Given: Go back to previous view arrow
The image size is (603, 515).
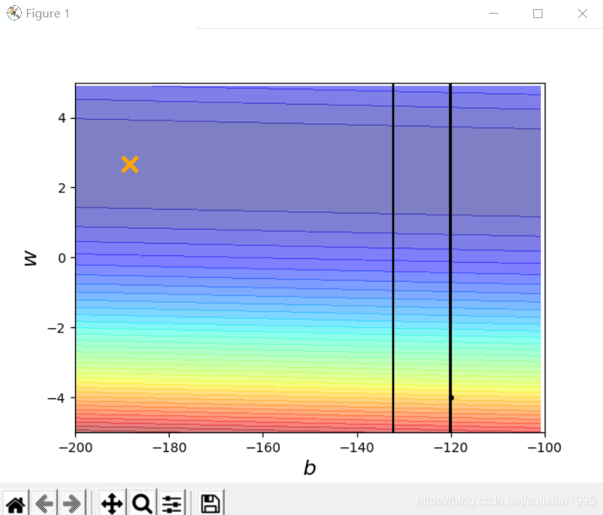Looking at the screenshot, I should [44, 503].
